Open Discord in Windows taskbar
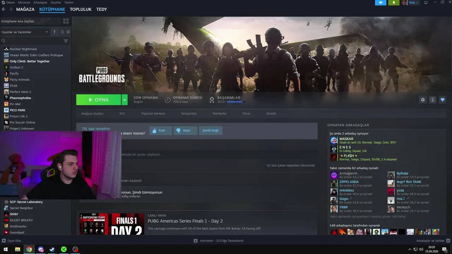The height and width of the screenshot is (254, 452). (x=41, y=249)
